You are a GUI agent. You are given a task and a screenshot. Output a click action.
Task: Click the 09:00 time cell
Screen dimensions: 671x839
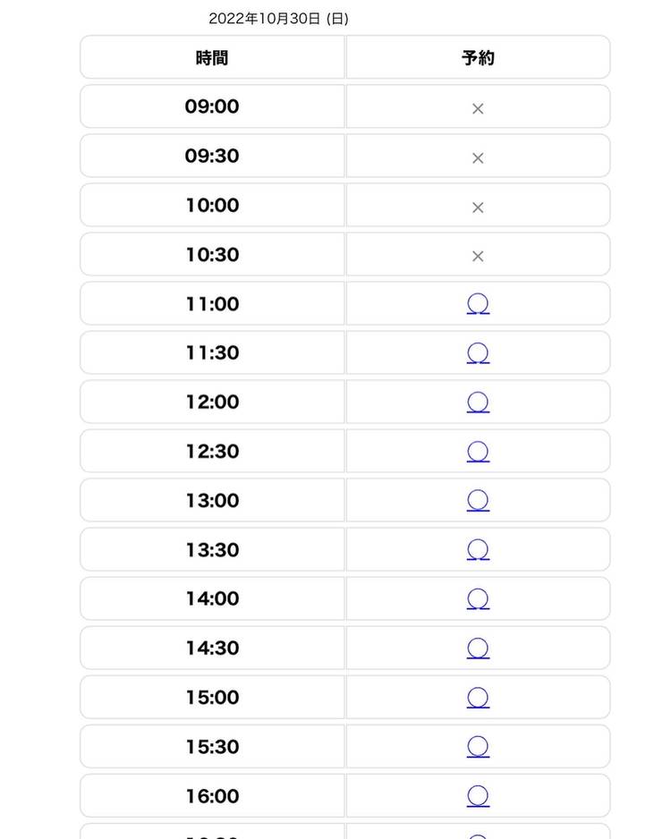212,106
